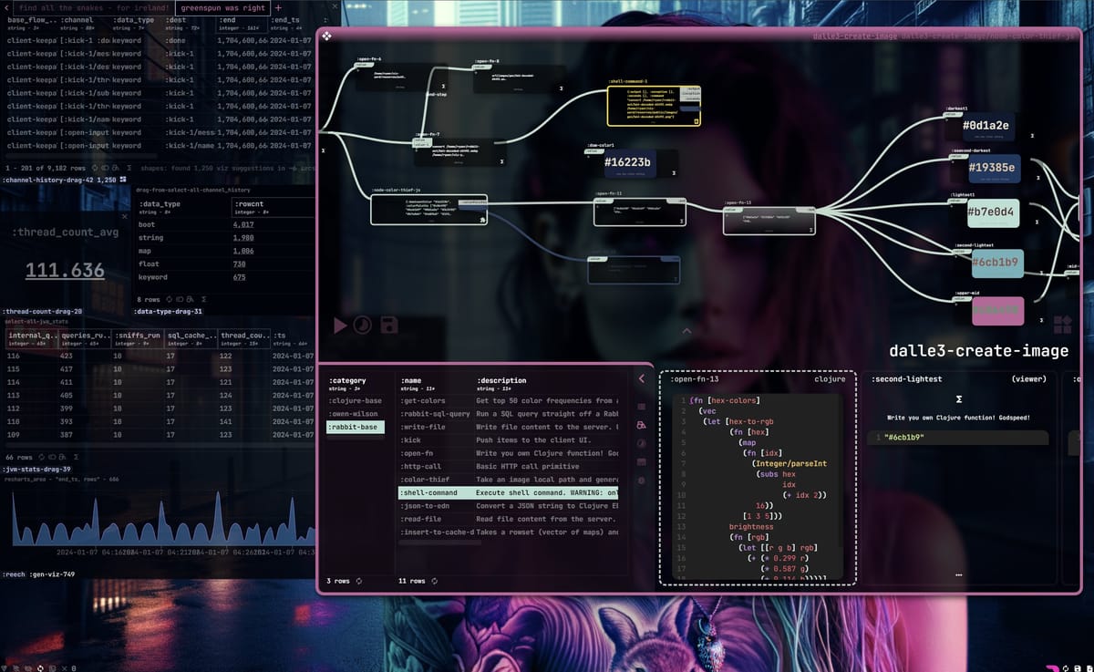This screenshot has height=672, width=1094.
Task: Run the flow with the play icon
Action: (x=342, y=326)
